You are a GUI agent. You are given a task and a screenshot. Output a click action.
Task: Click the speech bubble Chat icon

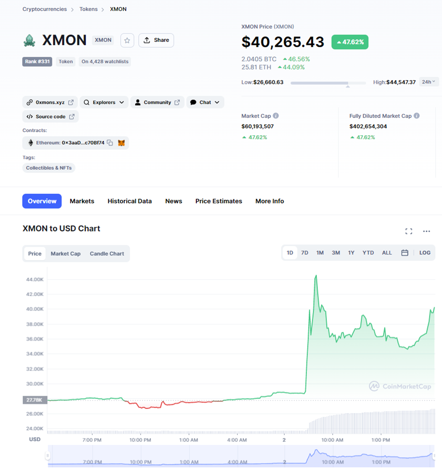click(x=193, y=102)
